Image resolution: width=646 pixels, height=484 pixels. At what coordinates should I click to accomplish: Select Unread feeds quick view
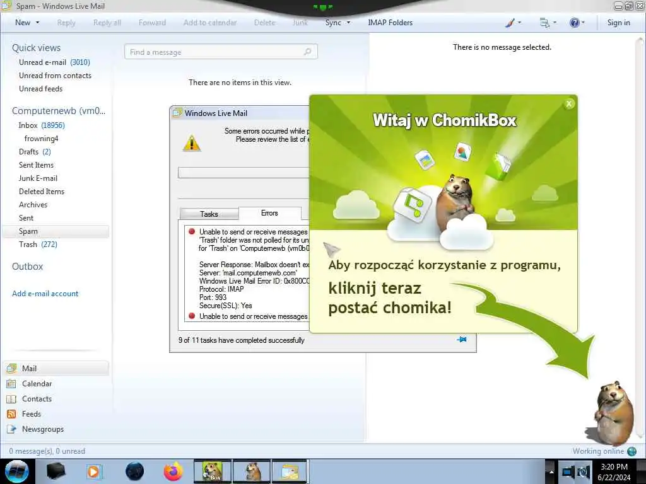[x=41, y=88]
